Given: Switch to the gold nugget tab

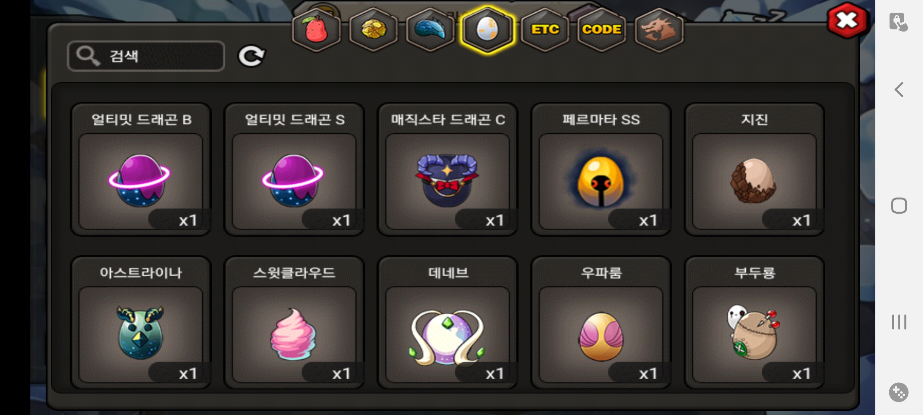Looking at the screenshot, I should (373, 30).
